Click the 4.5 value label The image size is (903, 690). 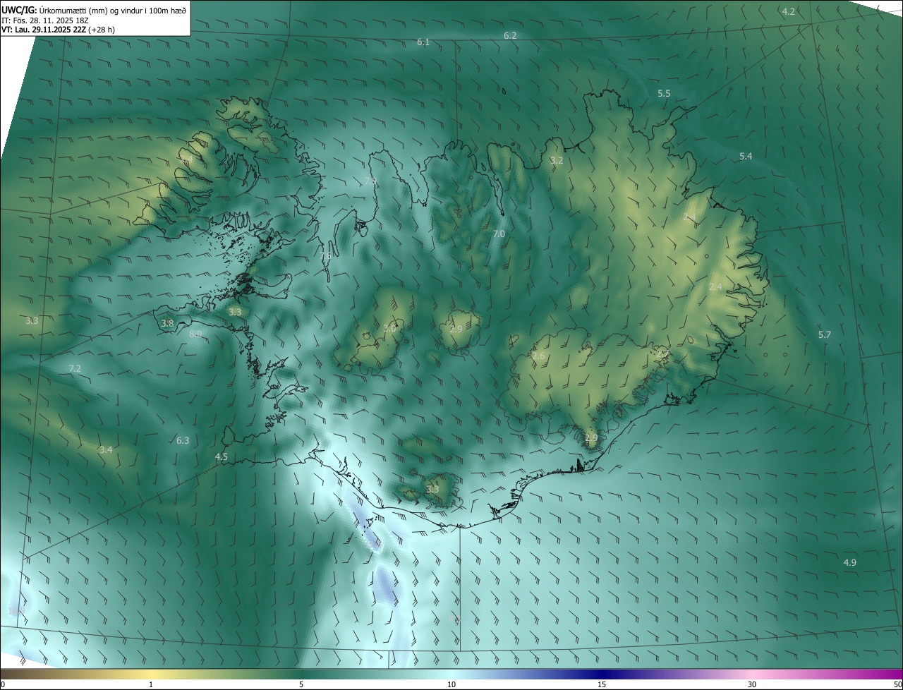[222, 456]
